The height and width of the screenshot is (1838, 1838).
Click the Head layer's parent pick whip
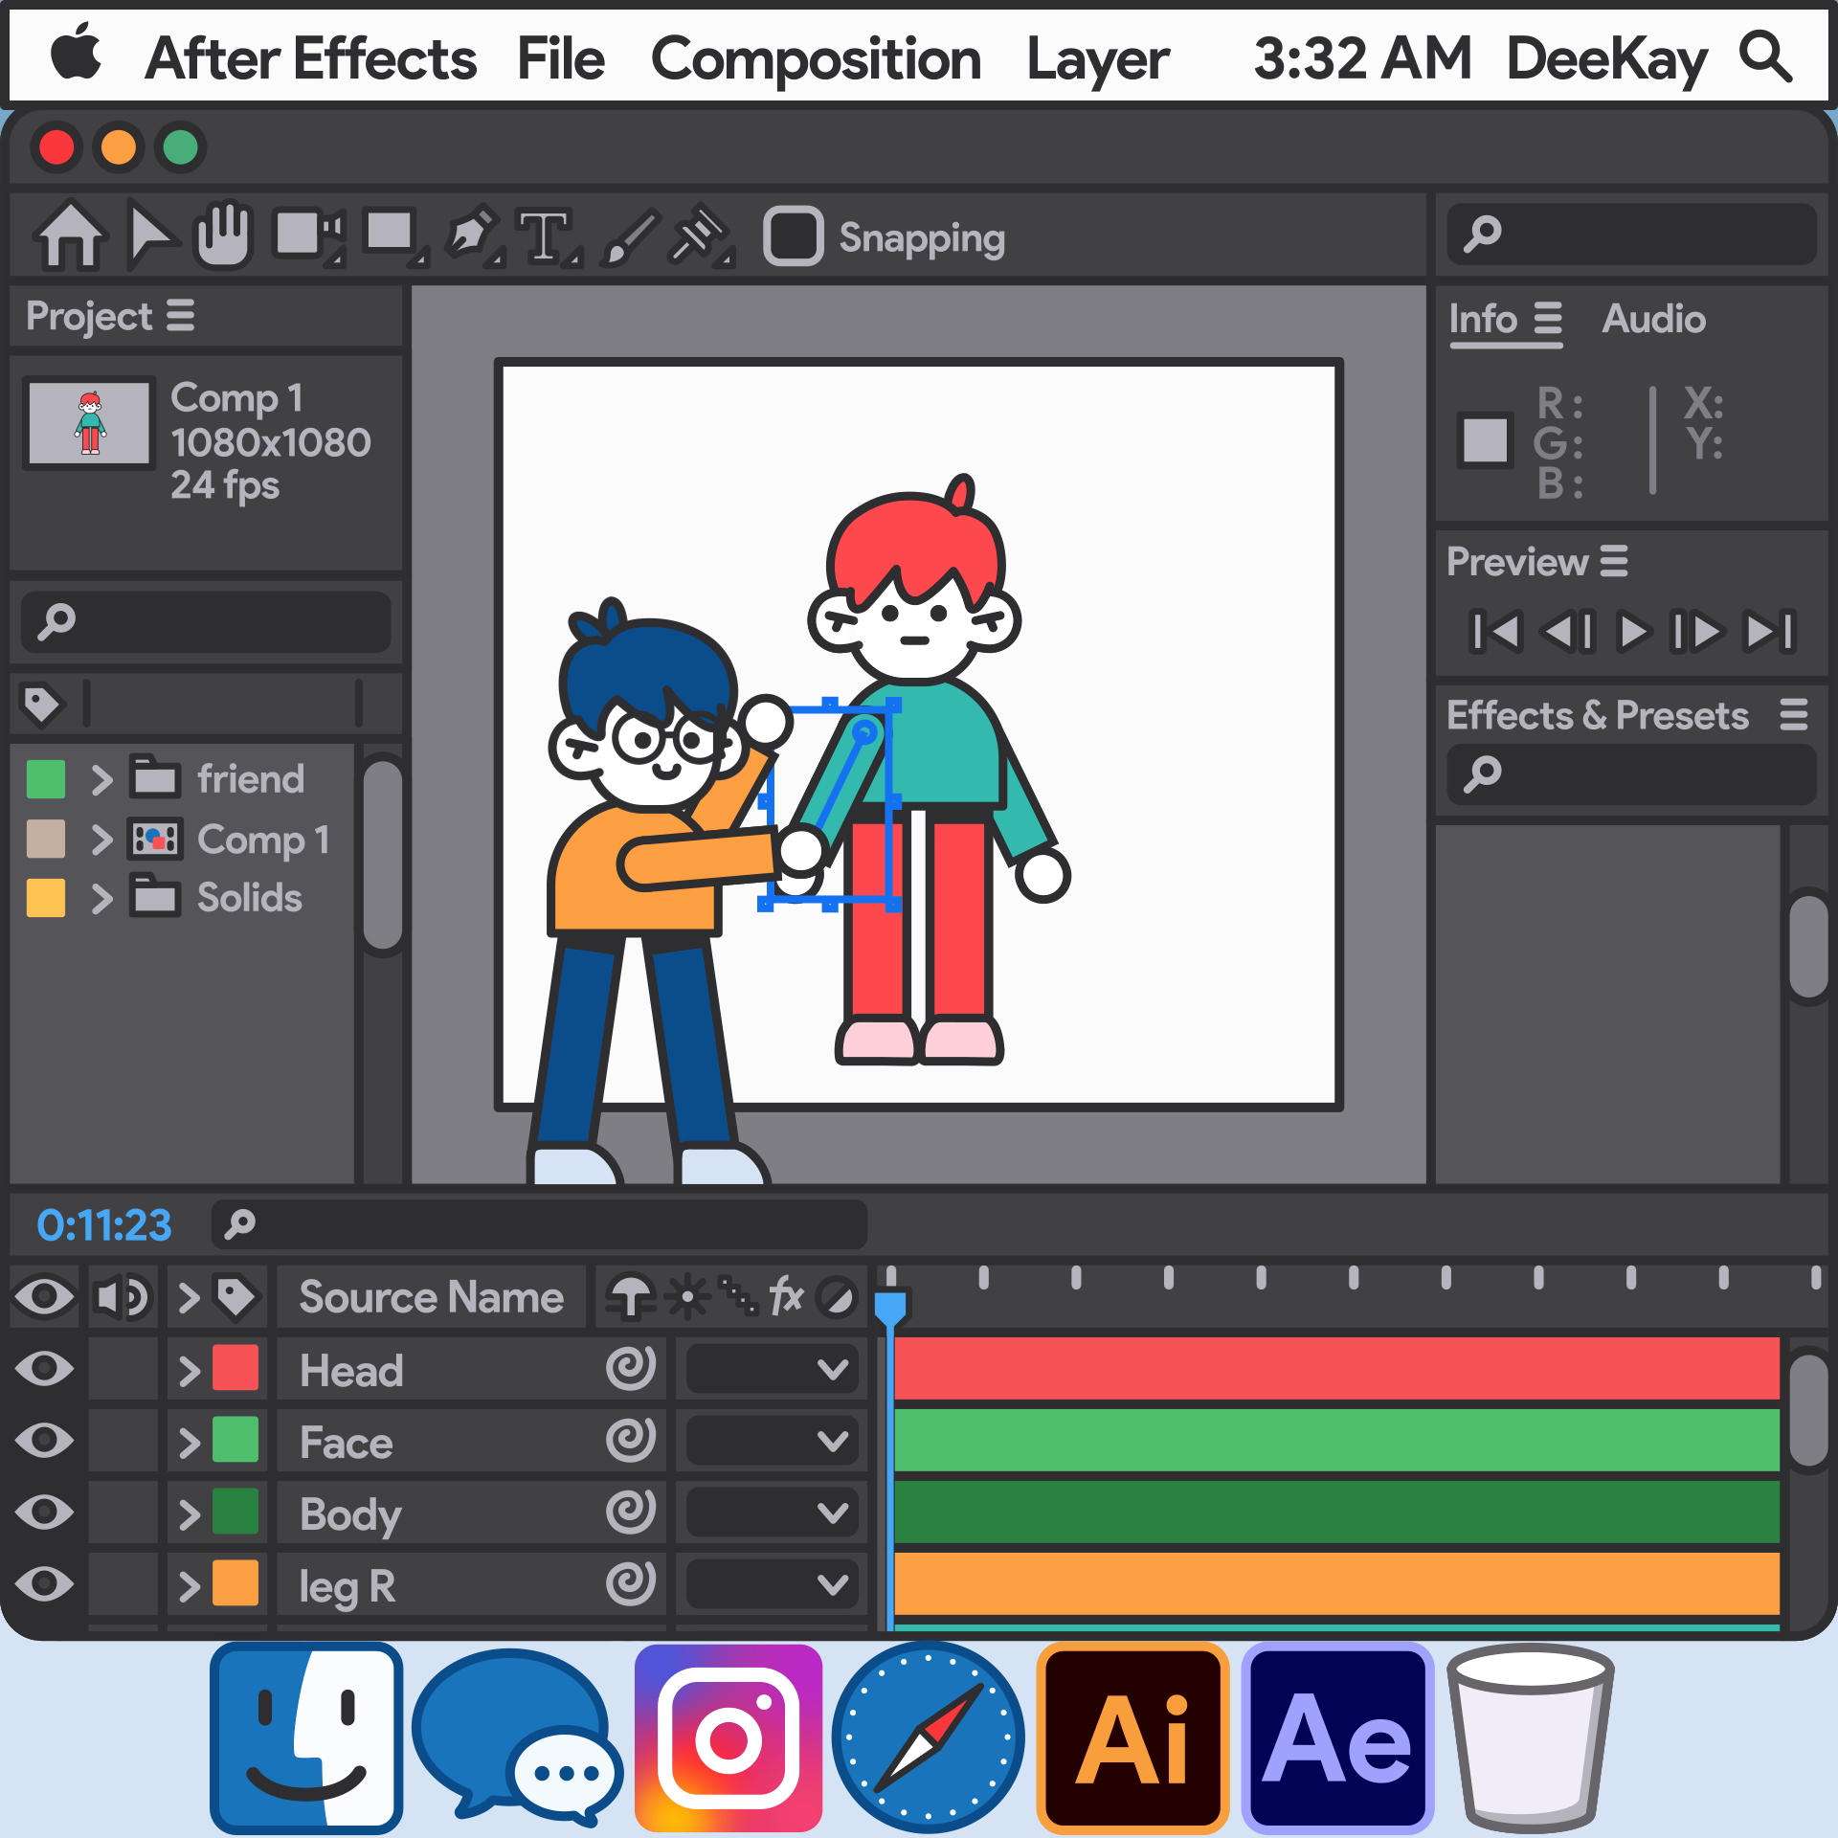point(629,1369)
